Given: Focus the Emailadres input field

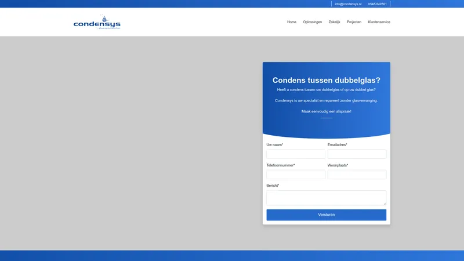Looking at the screenshot, I should 357,154.
